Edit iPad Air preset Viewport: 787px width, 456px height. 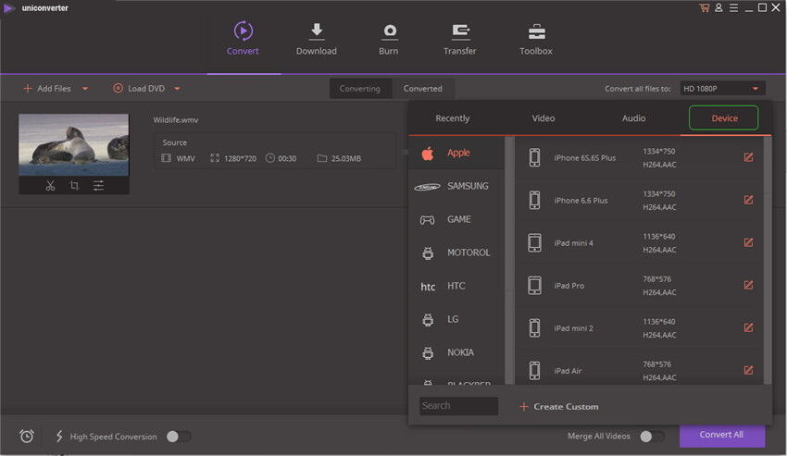click(748, 371)
